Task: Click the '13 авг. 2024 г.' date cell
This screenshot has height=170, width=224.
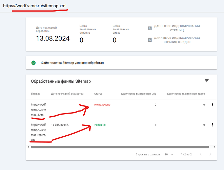Action: click(60, 125)
